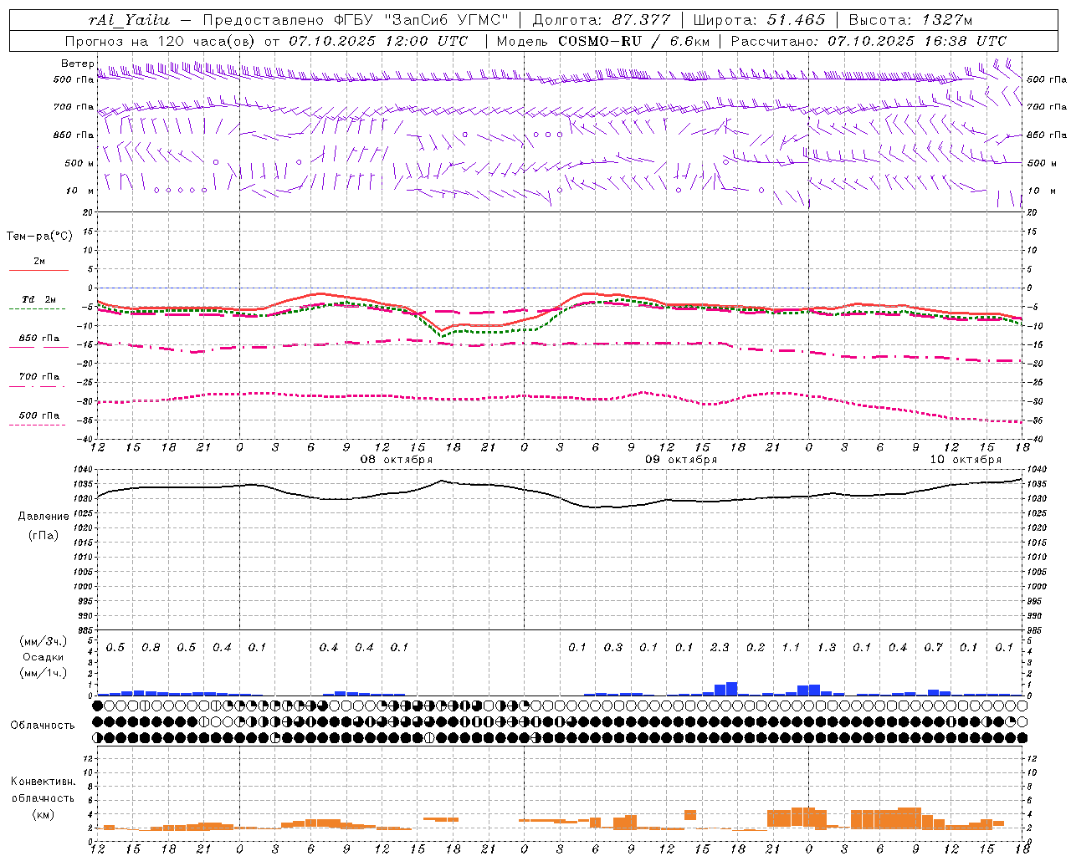Click the (км) convective cloud unit label
The width and height of the screenshot is (1071, 856).
(44, 814)
